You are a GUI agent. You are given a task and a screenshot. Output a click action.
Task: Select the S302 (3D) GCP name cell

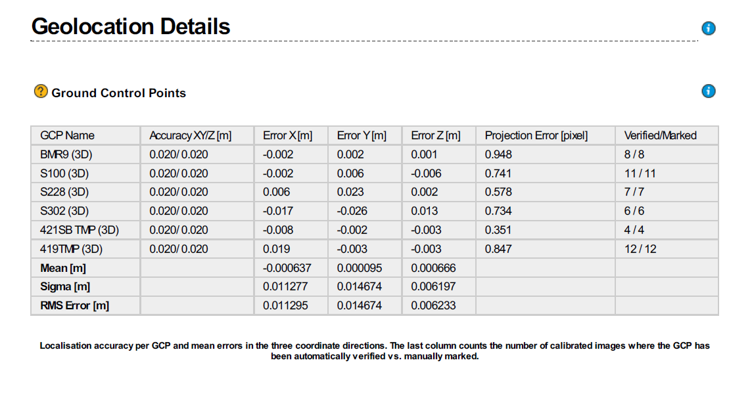(x=64, y=211)
